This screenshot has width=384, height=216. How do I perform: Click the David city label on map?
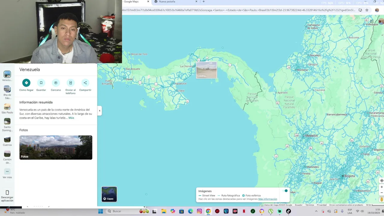pyautogui.click(x=129, y=79)
